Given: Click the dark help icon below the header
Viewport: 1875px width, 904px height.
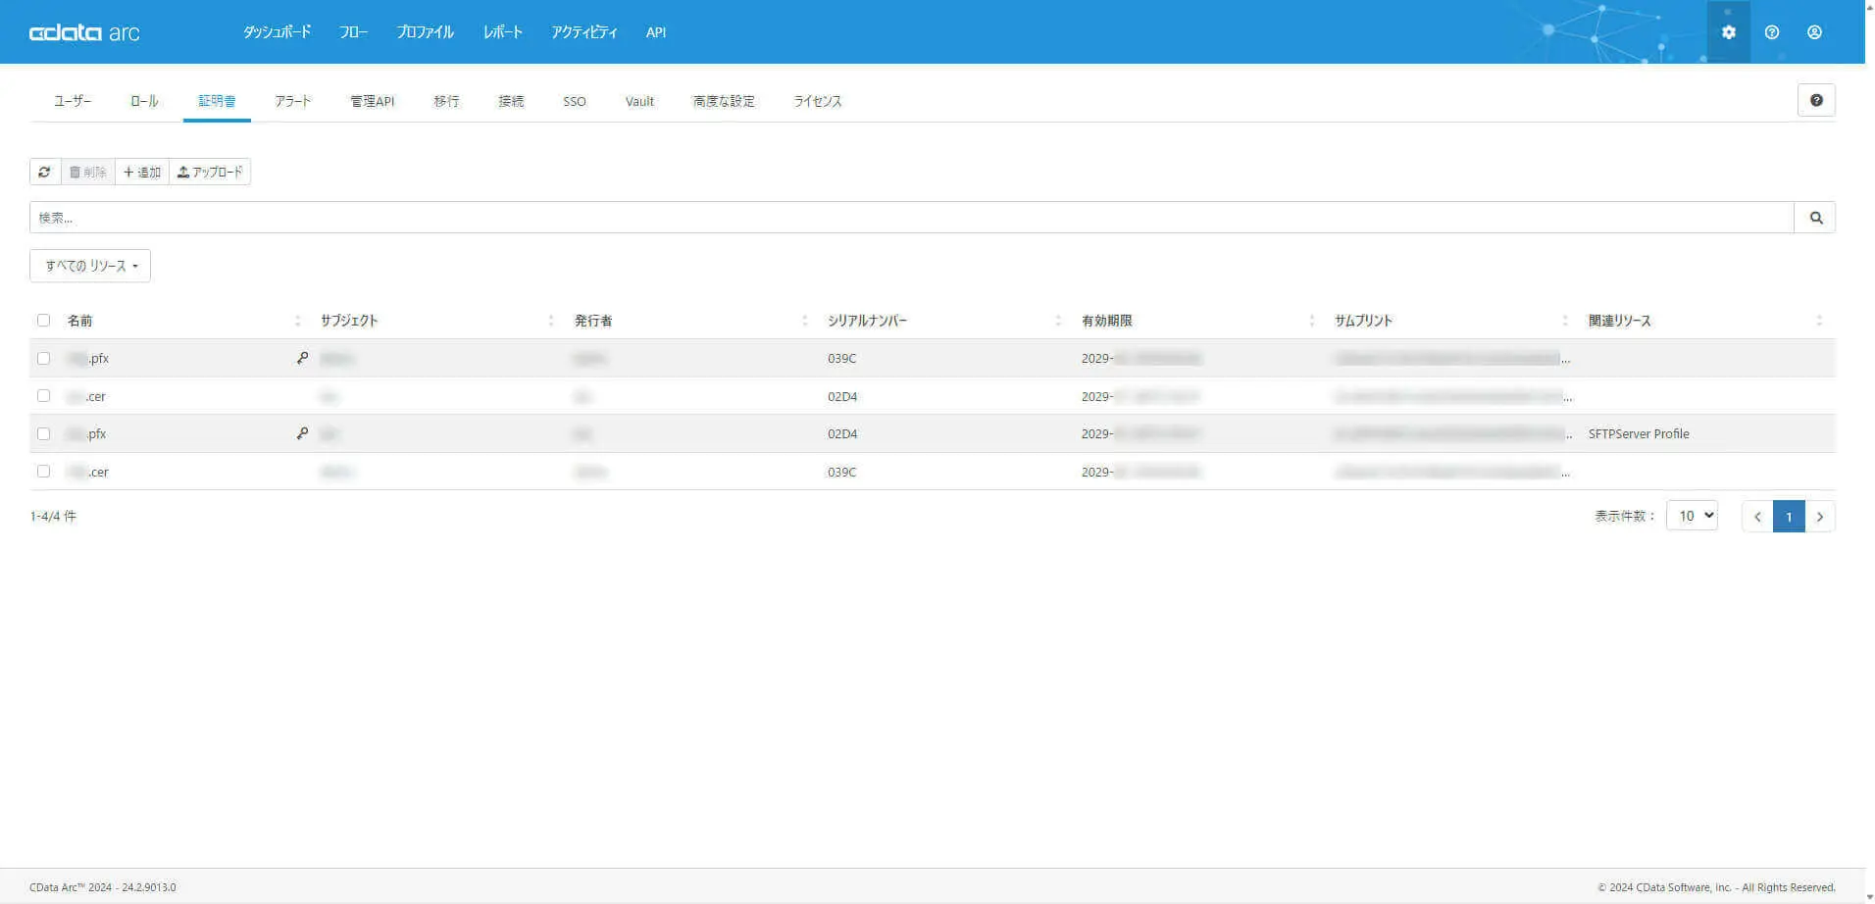Looking at the screenshot, I should pyautogui.click(x=1815, y=100).
